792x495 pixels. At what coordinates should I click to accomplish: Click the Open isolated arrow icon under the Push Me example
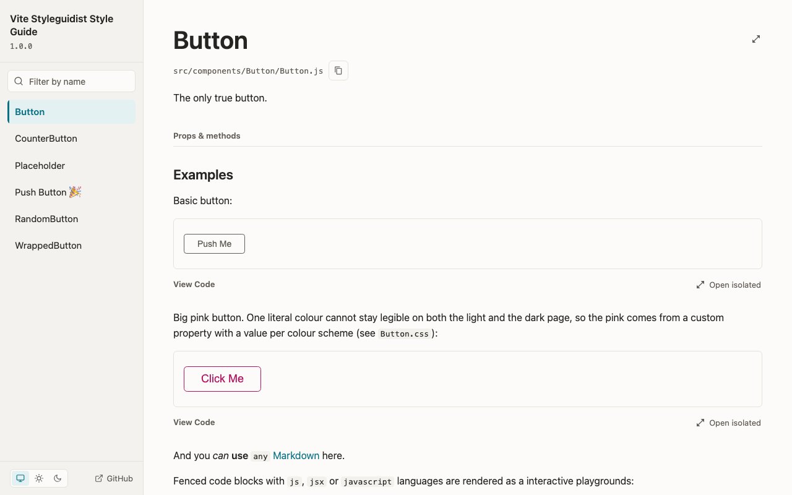[700, 285]
